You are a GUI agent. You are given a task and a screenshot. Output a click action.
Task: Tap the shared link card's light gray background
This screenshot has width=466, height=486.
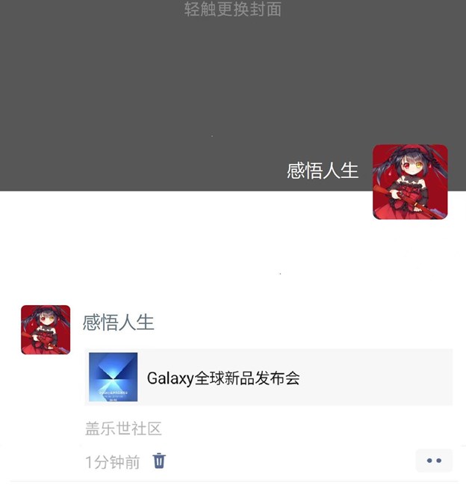(372, 377)
